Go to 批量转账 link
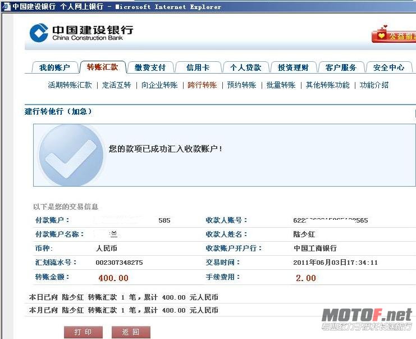Image resolution: width=416 pixels, height=339 pixels. (x=281, y=85)
